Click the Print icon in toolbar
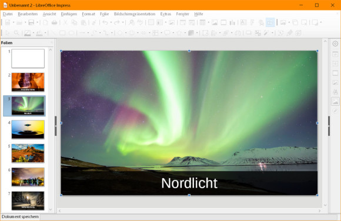This screenshot has width=341, height=221. coord(54,22)
